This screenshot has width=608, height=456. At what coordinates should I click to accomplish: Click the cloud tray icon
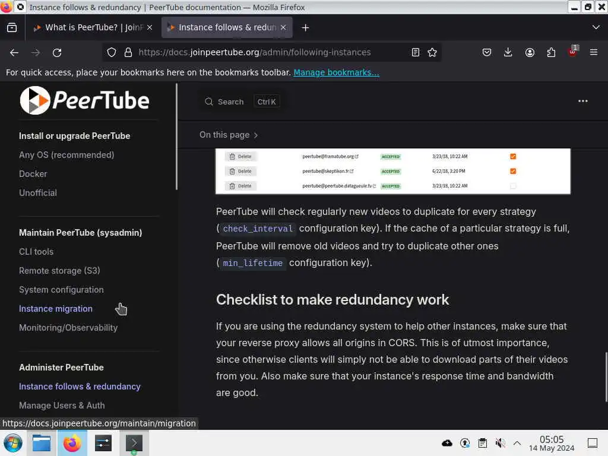click(447, 443)
